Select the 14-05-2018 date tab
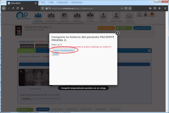 [57, 109]
